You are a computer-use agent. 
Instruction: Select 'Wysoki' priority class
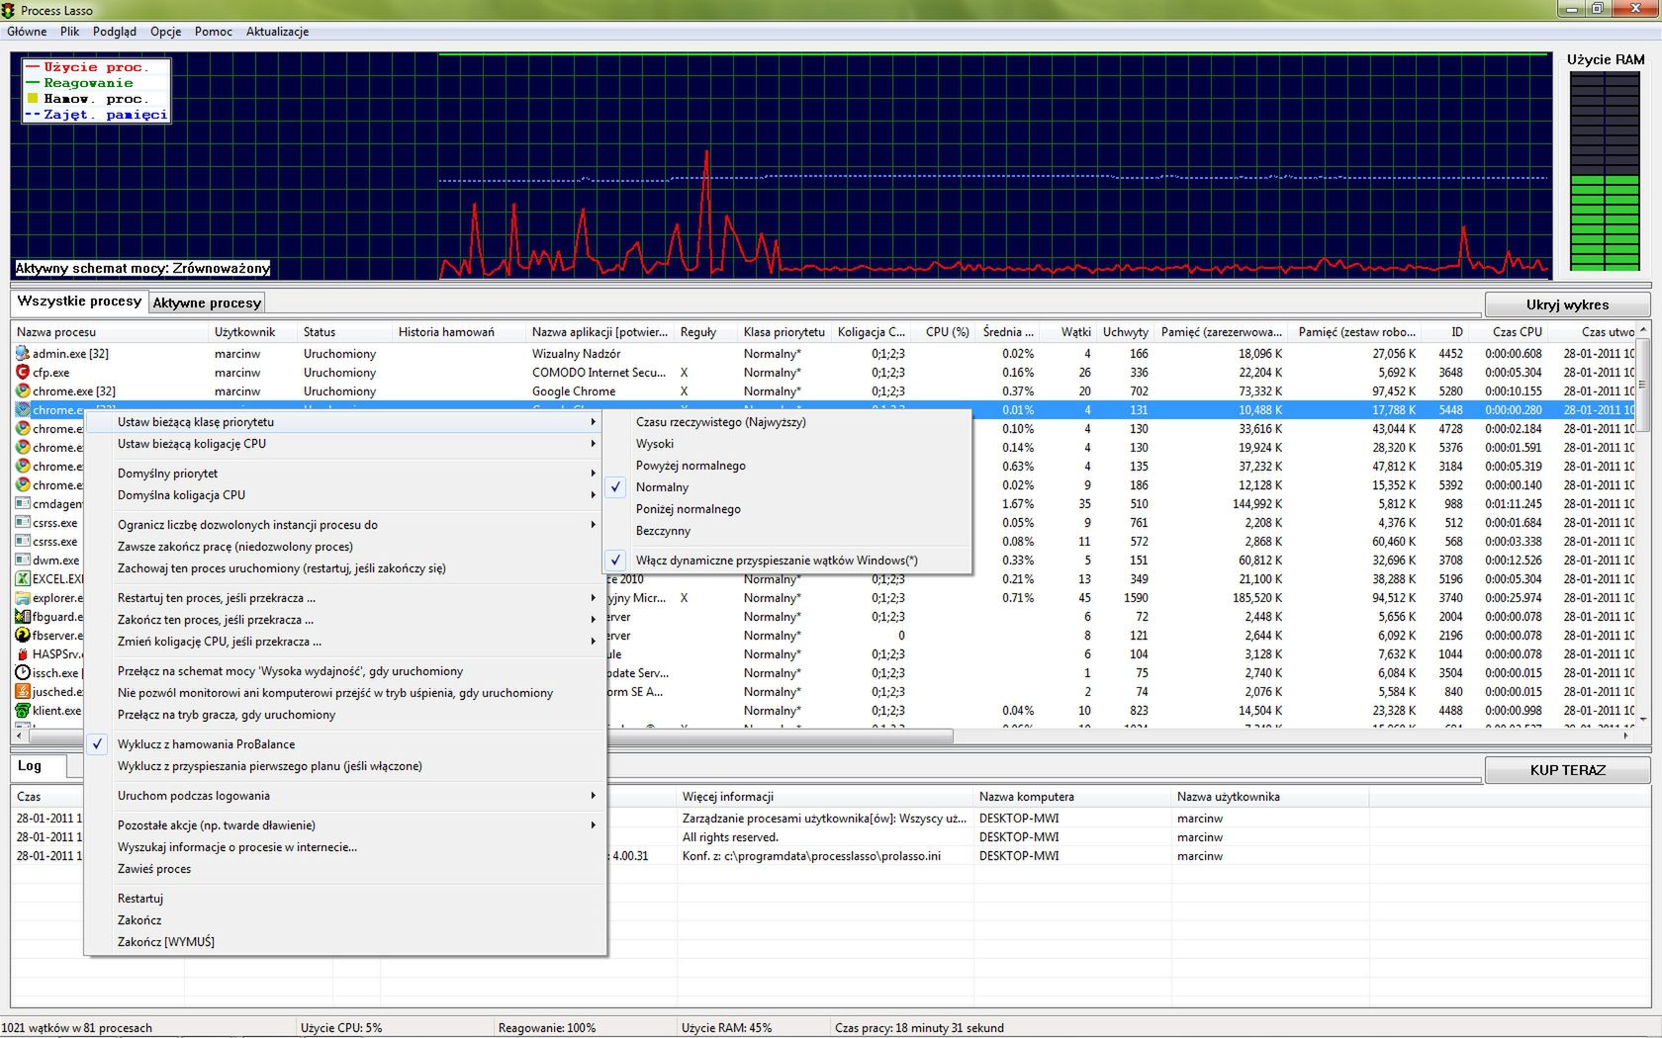[x=787, y=444]
